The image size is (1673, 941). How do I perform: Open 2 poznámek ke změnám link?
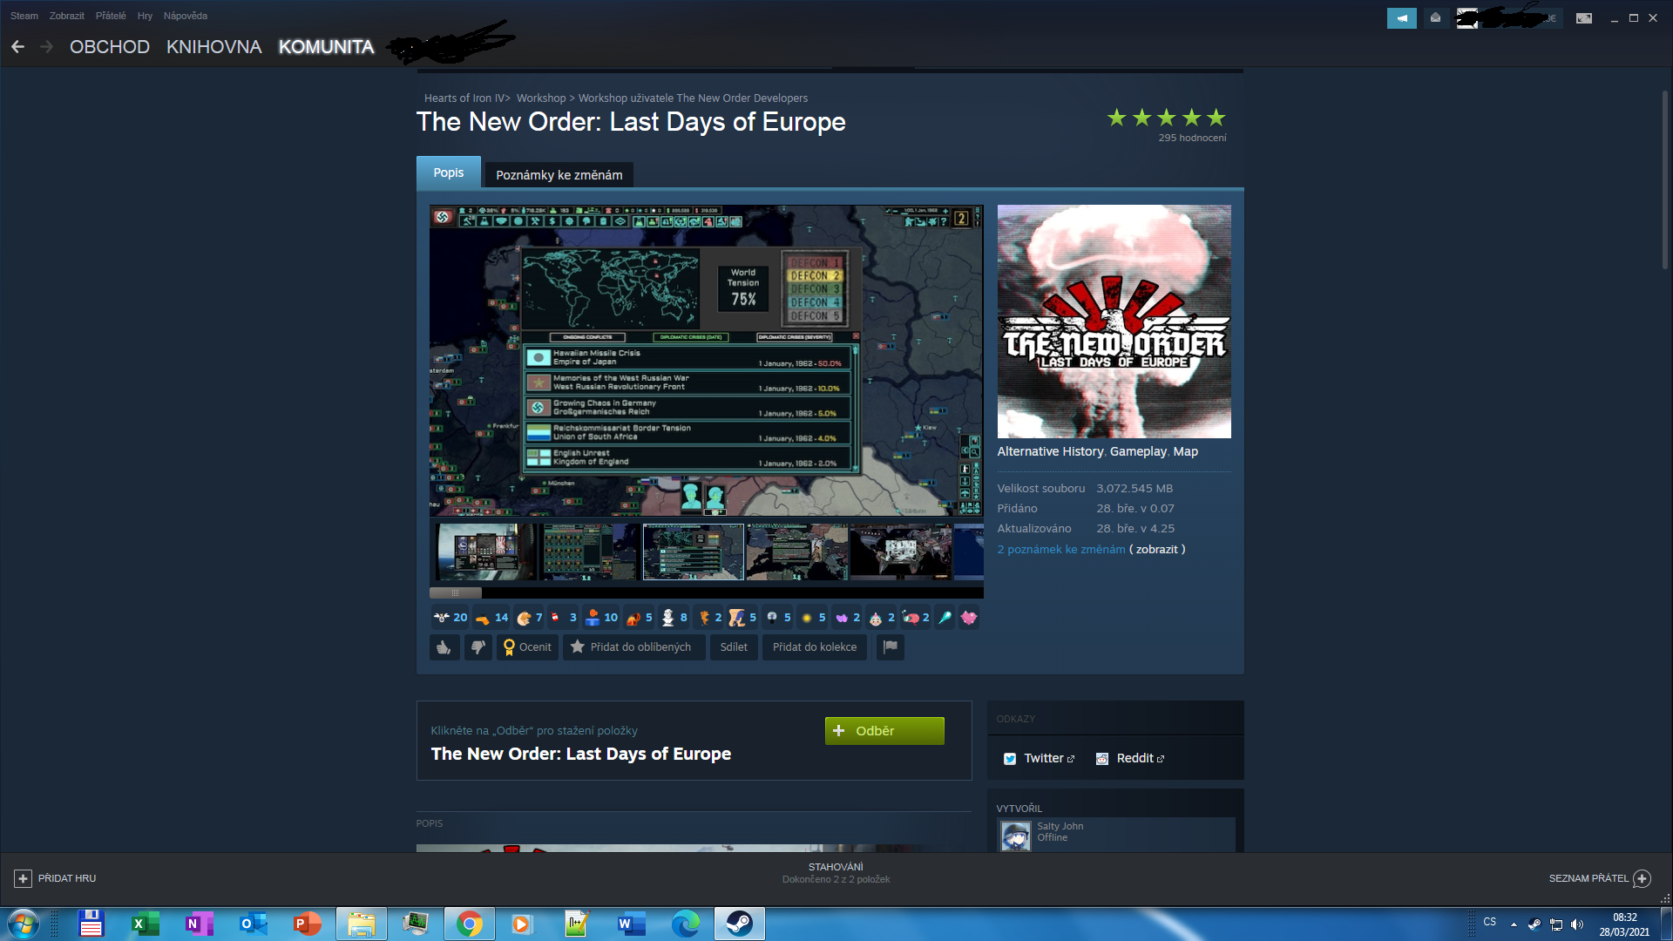tap(1061, 550)
